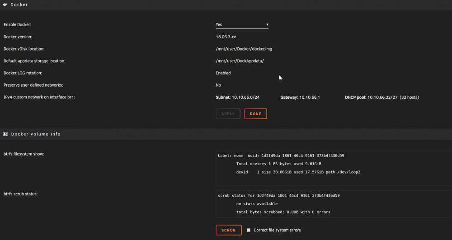The width and height of the screenshot is (452, 240).
Task: Click the Docker whale icon in header
Action: click(x=5, y=5)
